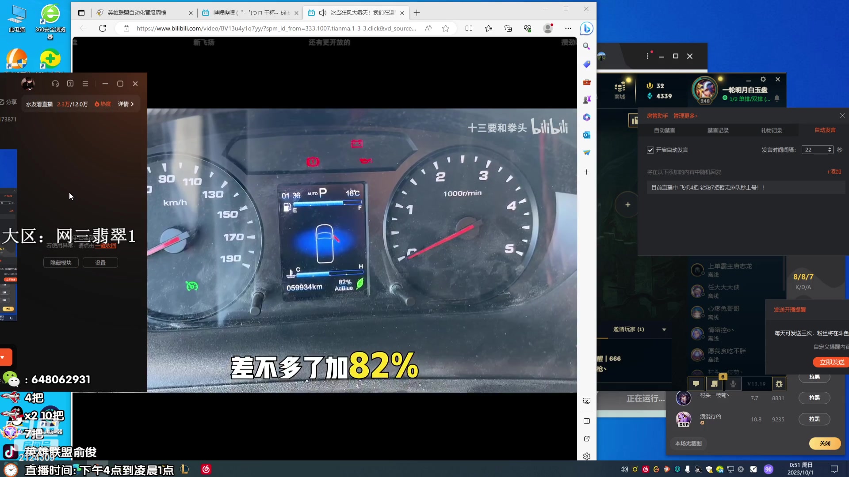
Task: Click 立即发送 button
Action: (832, 362)
